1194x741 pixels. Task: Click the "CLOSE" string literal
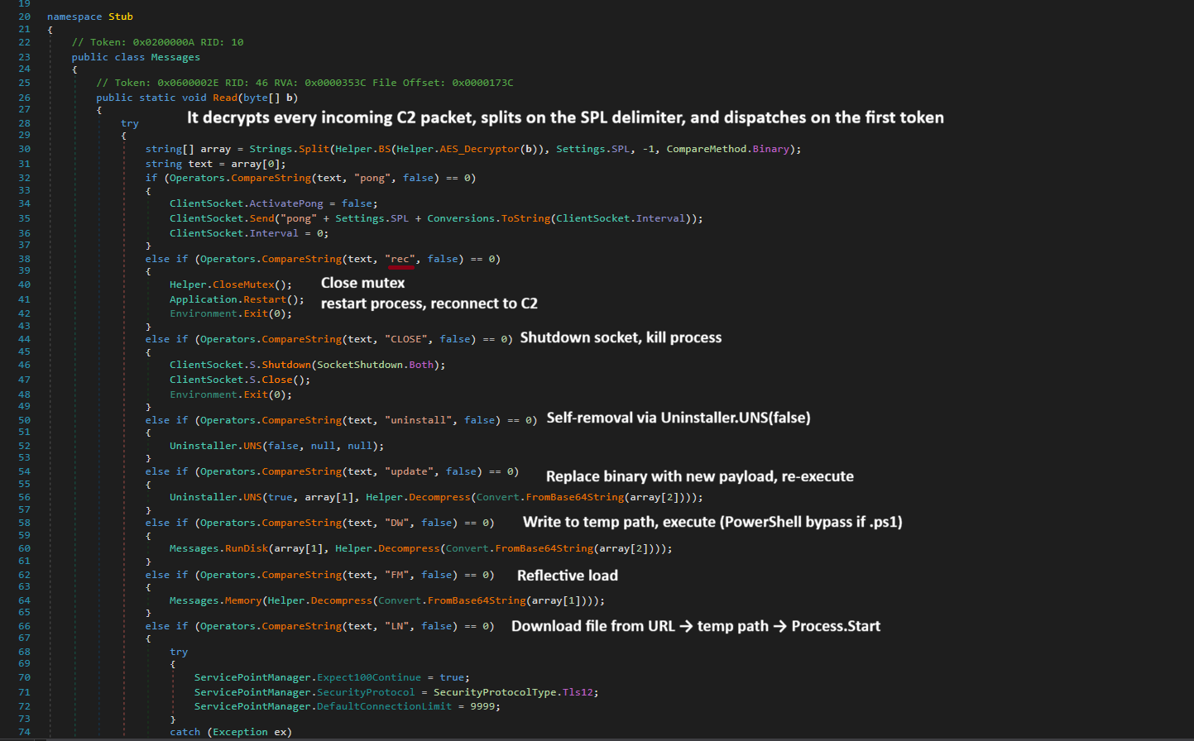coord(406,339)
